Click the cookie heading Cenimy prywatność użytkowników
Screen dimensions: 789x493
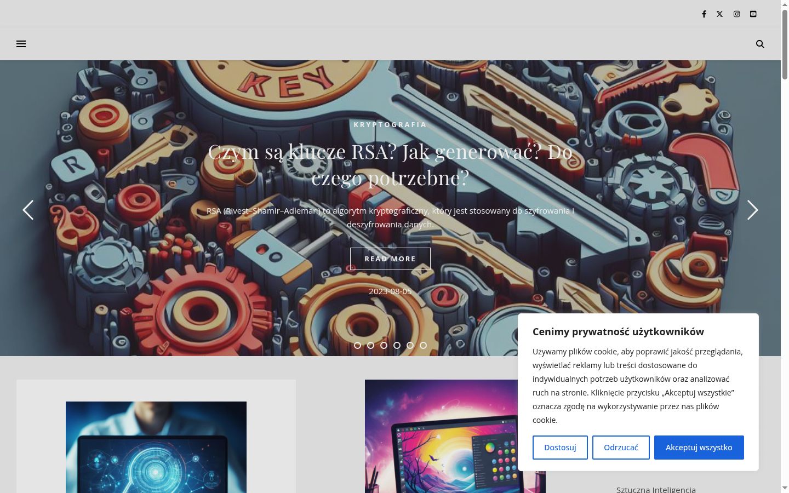point(618,331)
